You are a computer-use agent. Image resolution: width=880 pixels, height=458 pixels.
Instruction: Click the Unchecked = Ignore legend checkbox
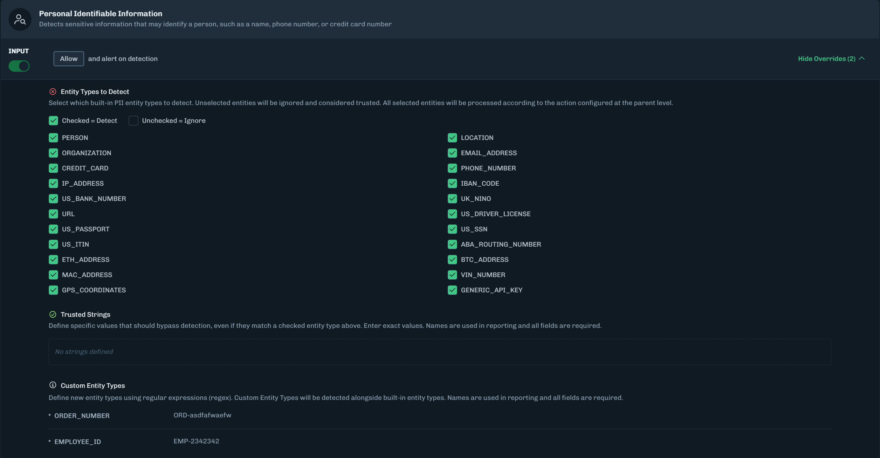133,120
